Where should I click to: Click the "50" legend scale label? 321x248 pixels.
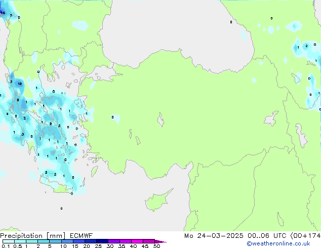click(x=156, y=246)
